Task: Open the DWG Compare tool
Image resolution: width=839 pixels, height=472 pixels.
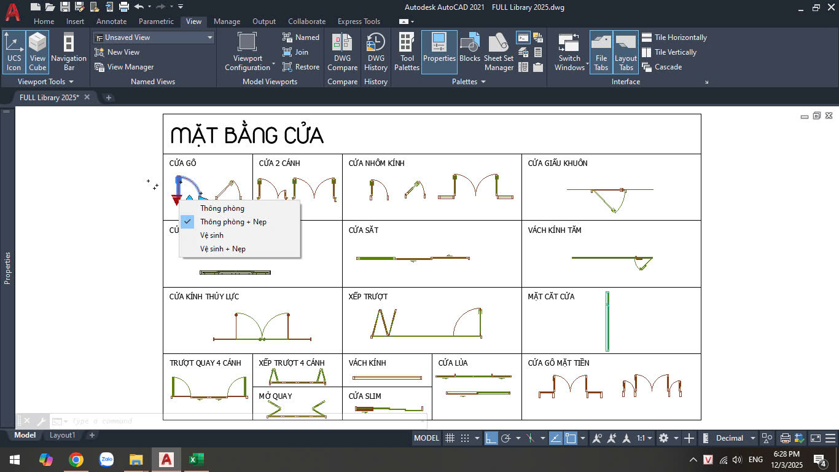Action: (x=342, y=52)
